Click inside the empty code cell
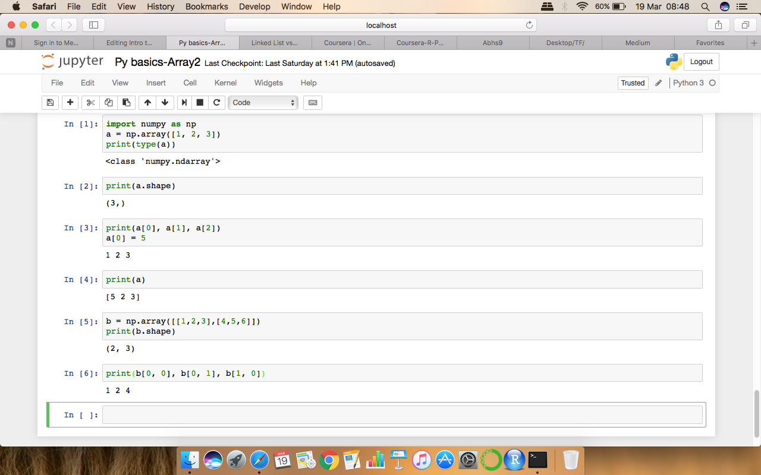Screen dimensions: 761x475 tap(357, 414)
